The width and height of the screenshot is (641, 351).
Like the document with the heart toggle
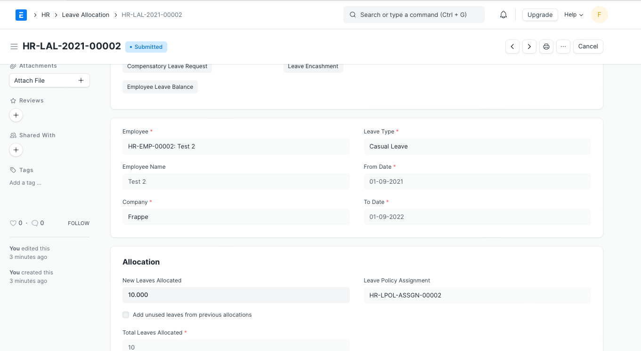[12, 223]
